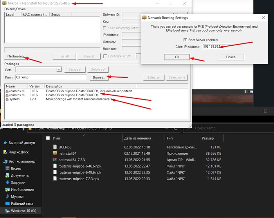The height and width of the screenshot is (218, 274).
Task: Select the netinstall64-7.2.3 ZIP archive
Action: 72,160
